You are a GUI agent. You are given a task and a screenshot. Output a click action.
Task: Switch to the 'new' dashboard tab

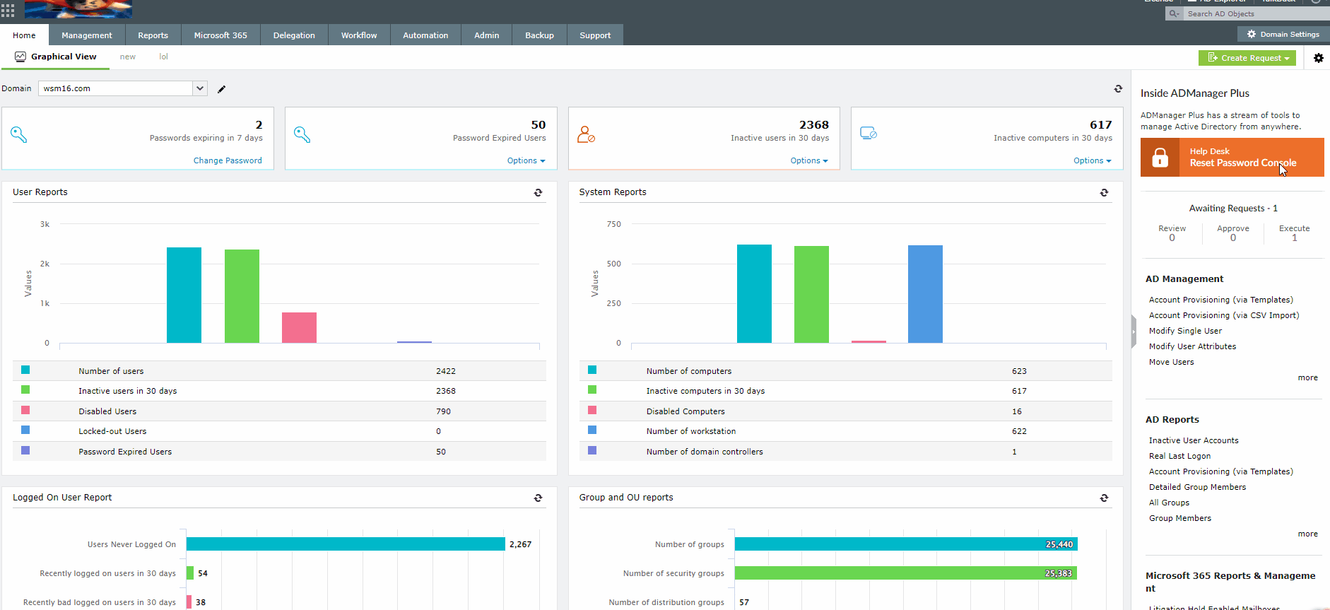[x=128, y=57]
